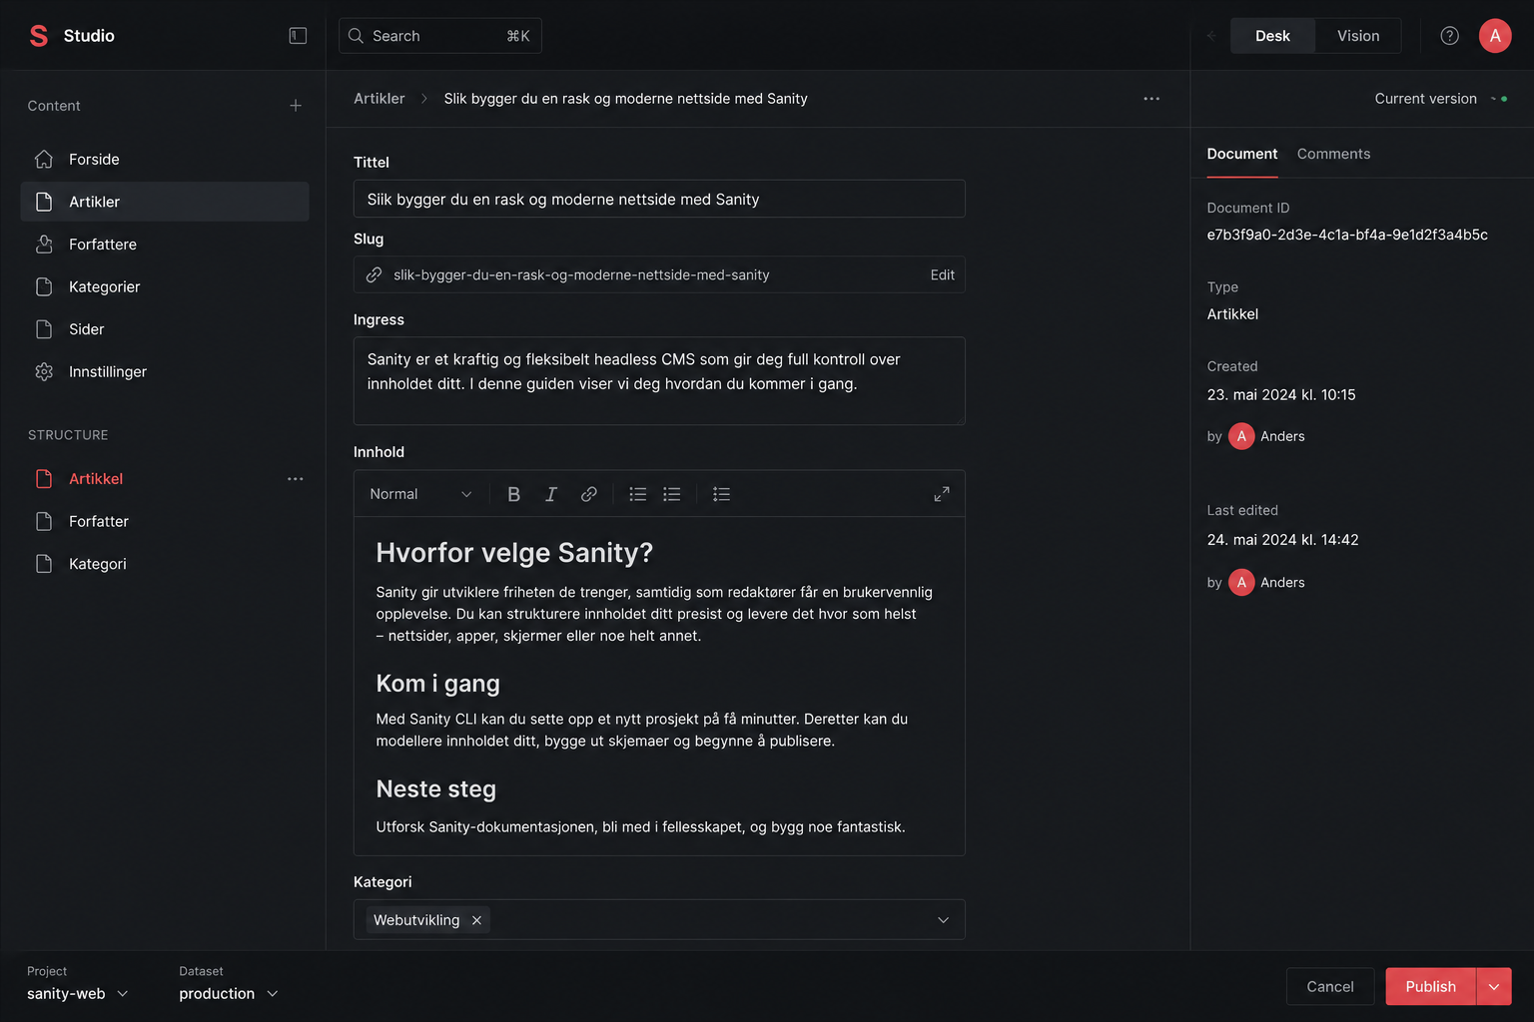Click Anders's avatar under Created
1534x1022 pixels.
1241,436
